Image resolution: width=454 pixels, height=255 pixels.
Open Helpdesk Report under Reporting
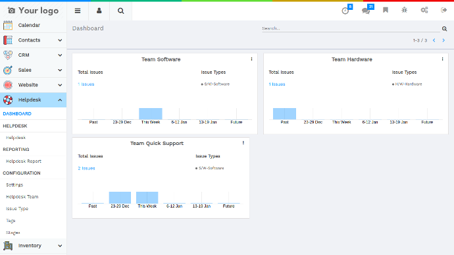coord(24,161)
